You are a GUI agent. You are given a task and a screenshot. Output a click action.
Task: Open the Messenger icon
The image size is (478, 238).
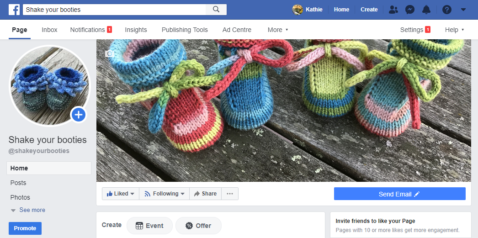pos(410,10)
